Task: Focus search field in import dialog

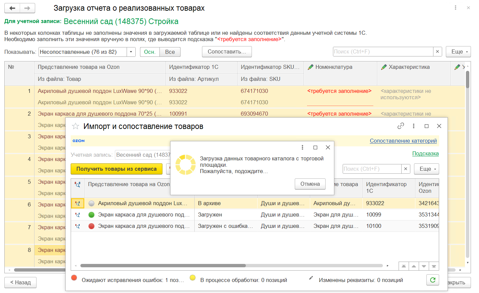Action: (x=372, y=169)
